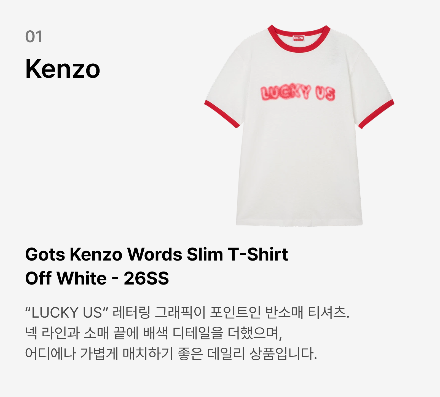
Task: Select the description line mentioning 레터링 그래픽
Action: [187, 312]
